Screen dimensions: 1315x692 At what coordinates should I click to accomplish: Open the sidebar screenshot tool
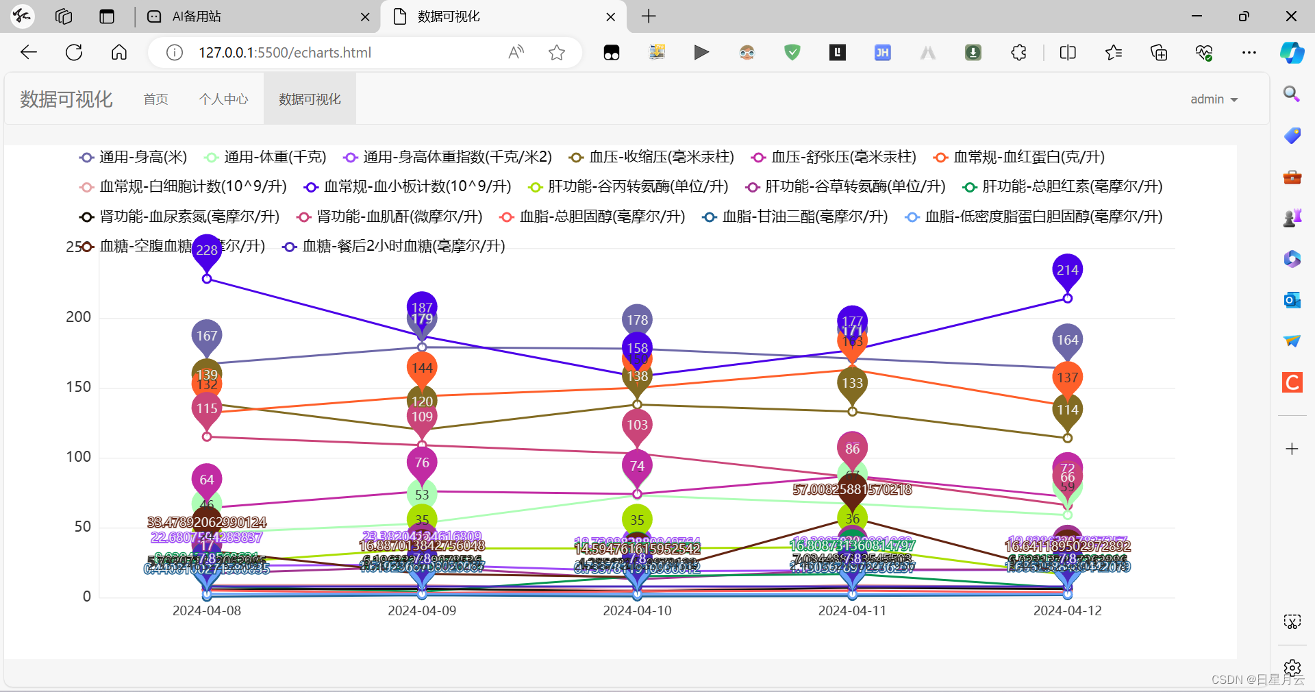click(x=1292, y=621)
